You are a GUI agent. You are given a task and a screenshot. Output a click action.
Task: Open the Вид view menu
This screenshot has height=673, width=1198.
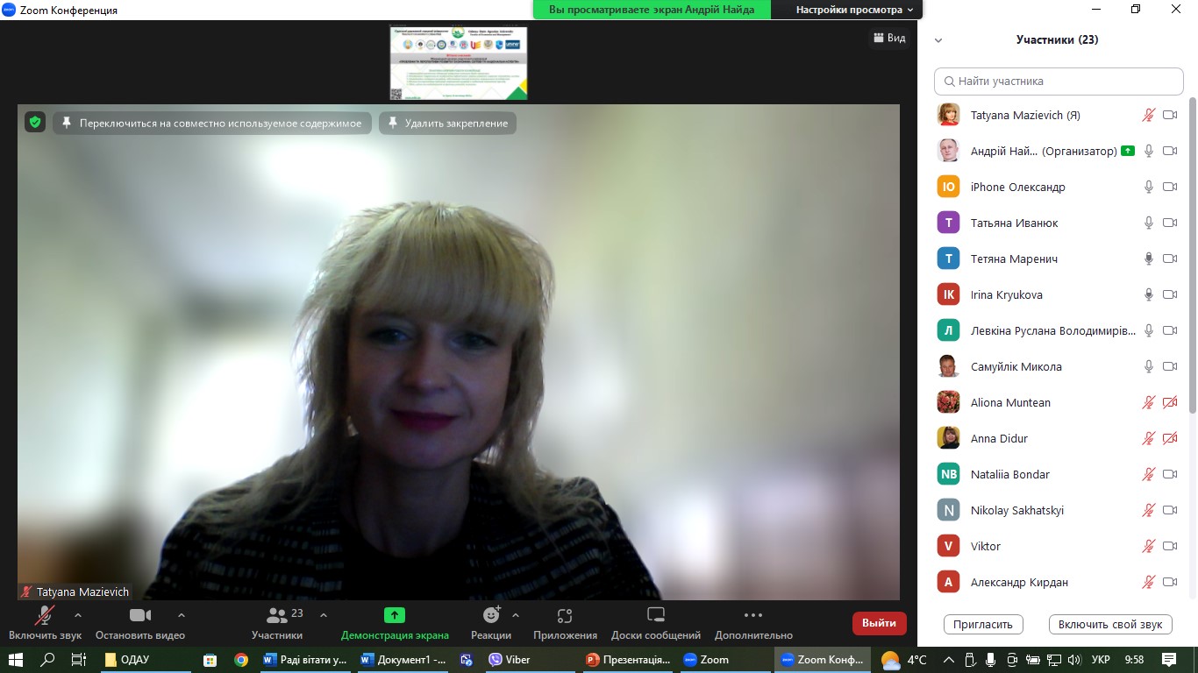click(888, 38)
